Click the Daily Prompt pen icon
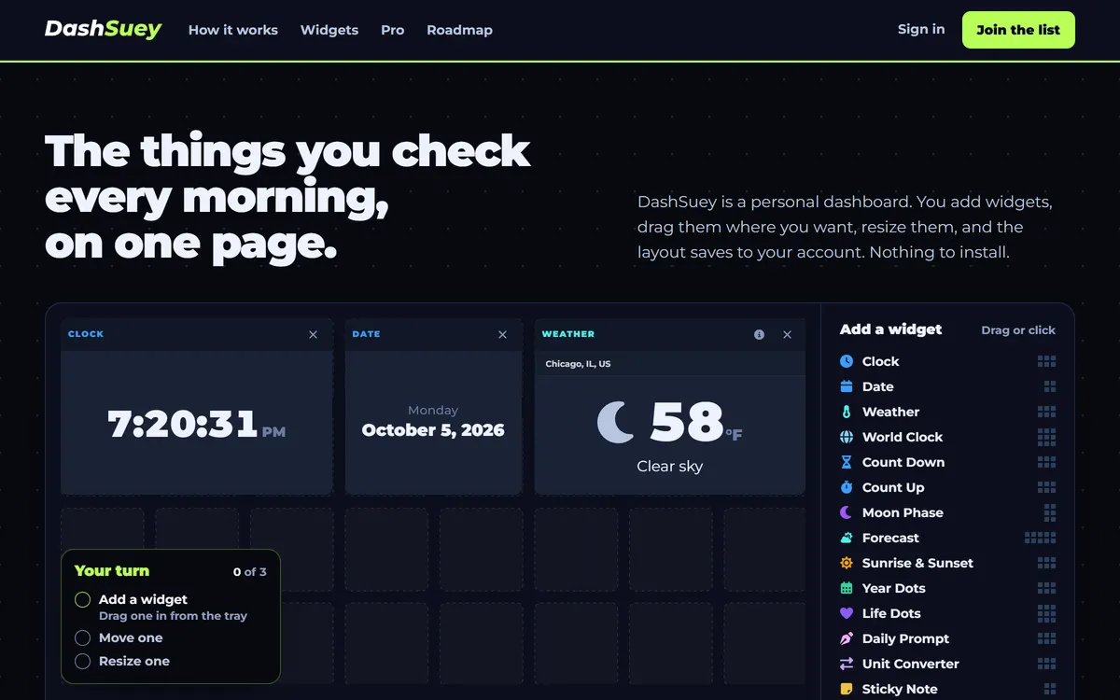This screenshot has width=1120, height=700. click(x=847, y=638)
